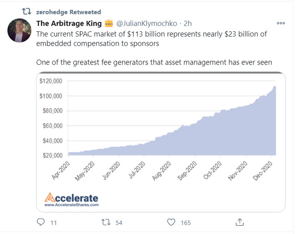Click the reply count 11

(x=53, y=222)
